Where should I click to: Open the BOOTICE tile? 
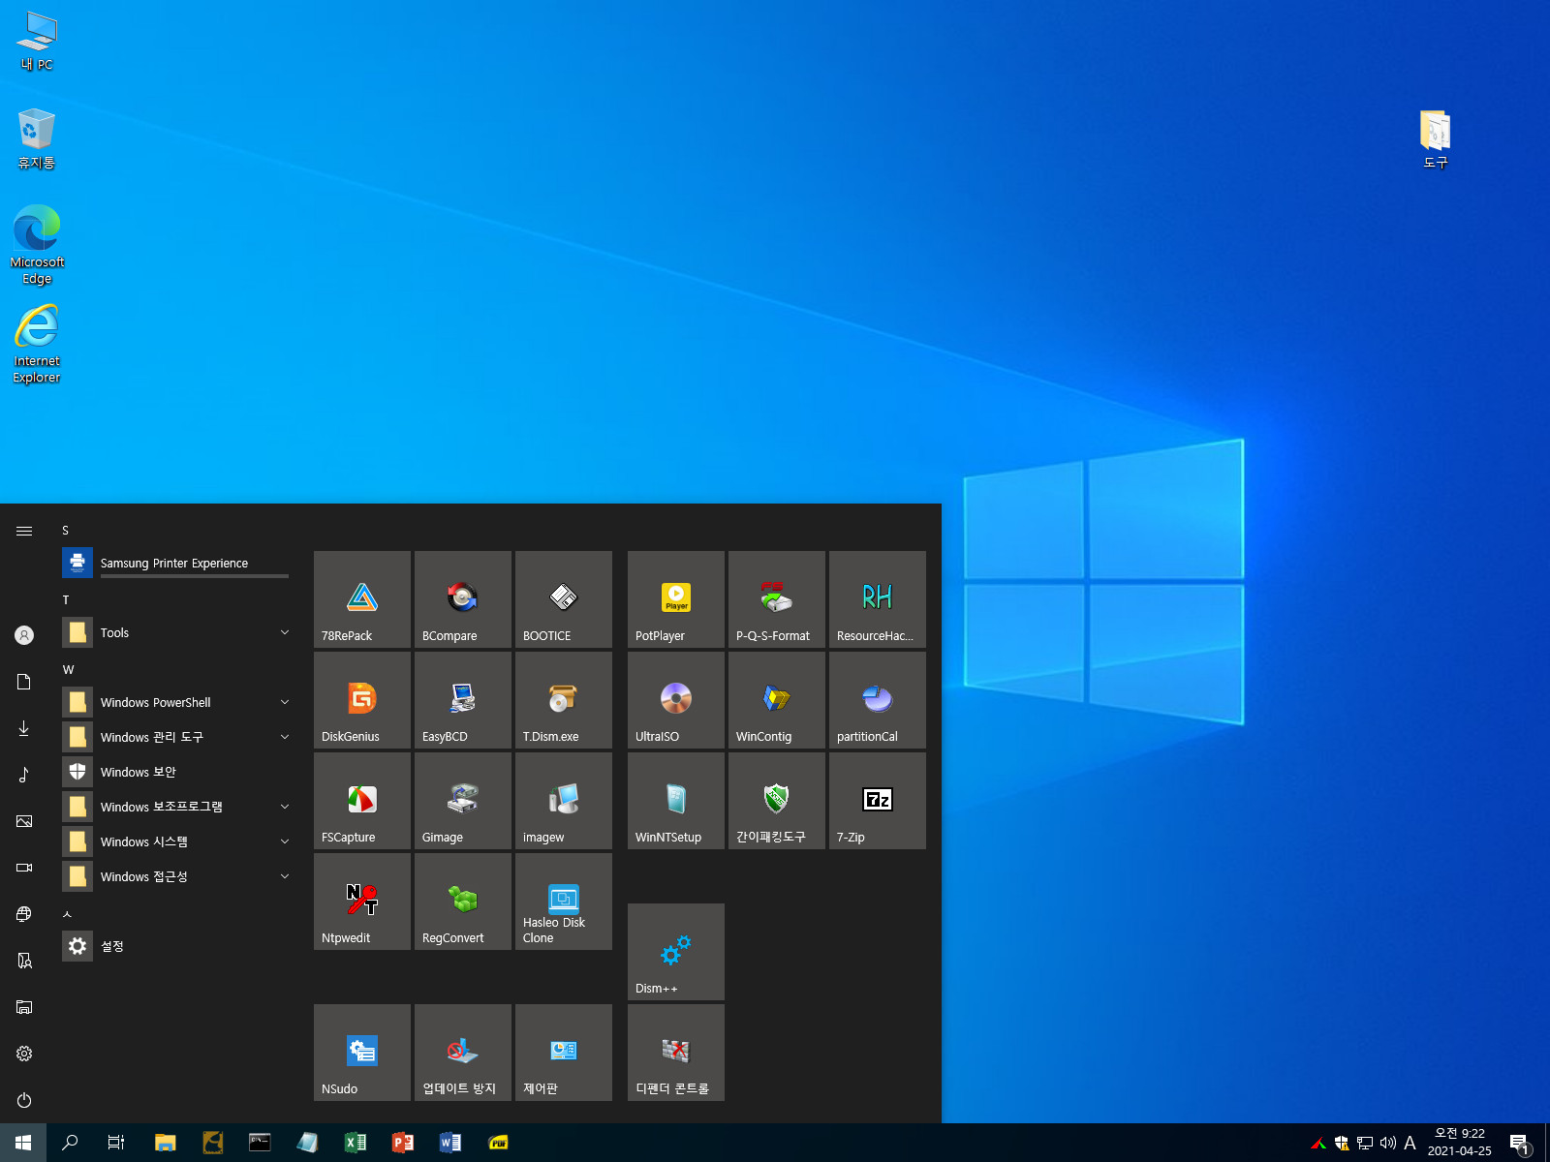click(x=564, y=599)
